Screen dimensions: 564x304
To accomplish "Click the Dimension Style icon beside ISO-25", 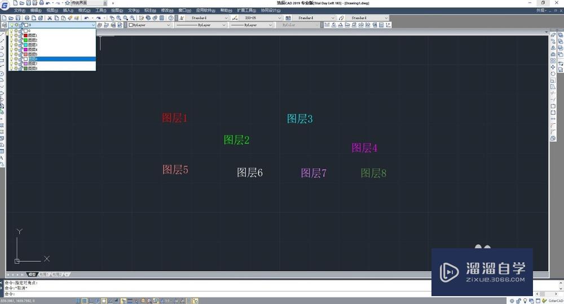I will pyautogui.click(x=235, y=18).
